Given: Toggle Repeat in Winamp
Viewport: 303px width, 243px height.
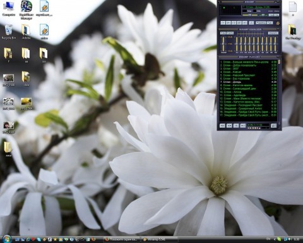Looking at the screenshot, I should click(270, 23).
